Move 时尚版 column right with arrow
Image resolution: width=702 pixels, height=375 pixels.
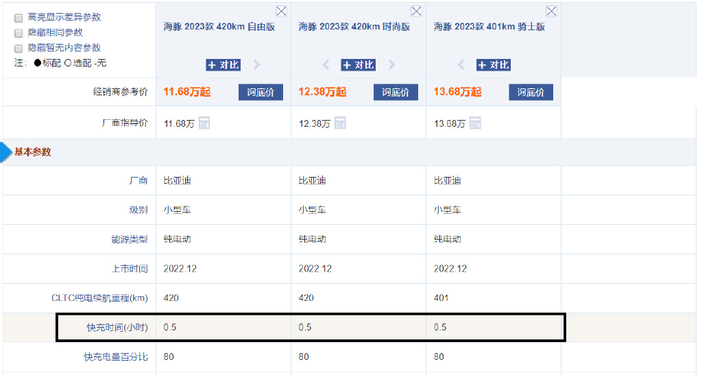[392, 65]
